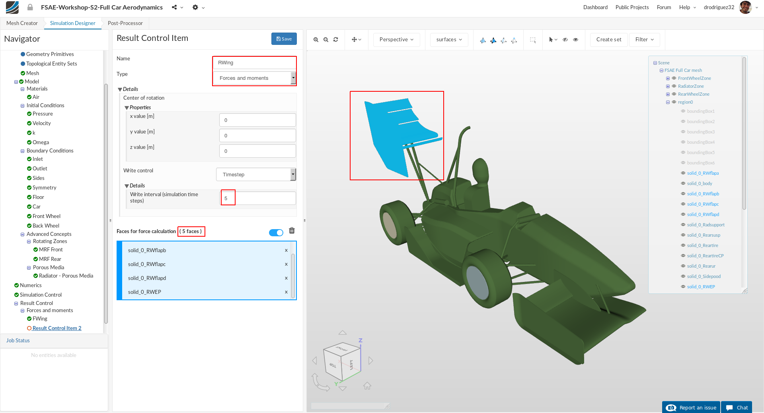This screenshot has height=413, width=764.
Task: Click the Create set button
Action: [608, 40]
